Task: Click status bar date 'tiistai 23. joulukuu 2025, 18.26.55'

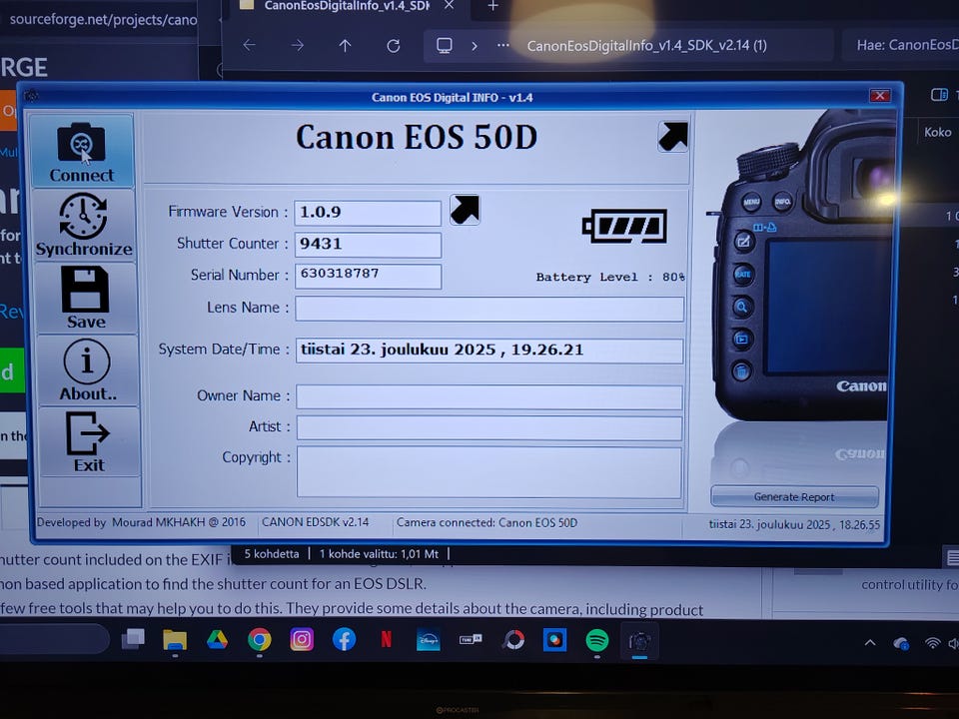Action: [x=794, y=524]
